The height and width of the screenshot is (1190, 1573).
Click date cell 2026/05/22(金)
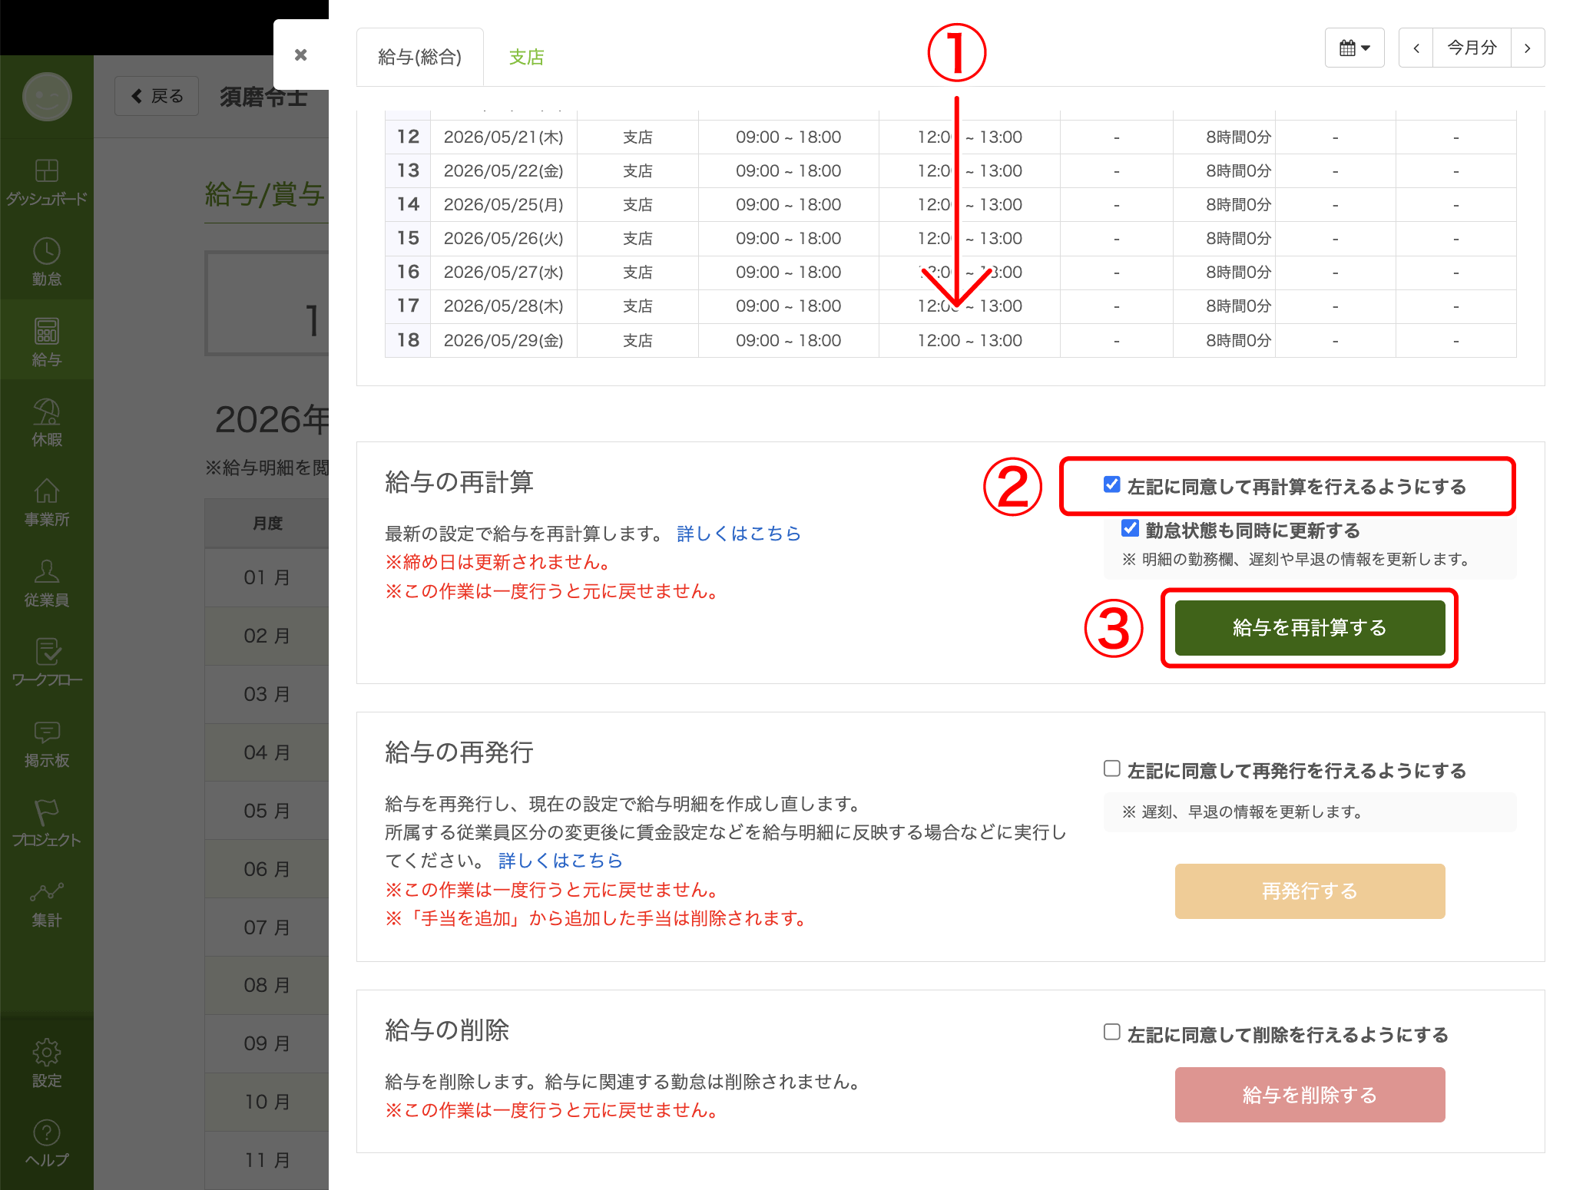[504, 171]
